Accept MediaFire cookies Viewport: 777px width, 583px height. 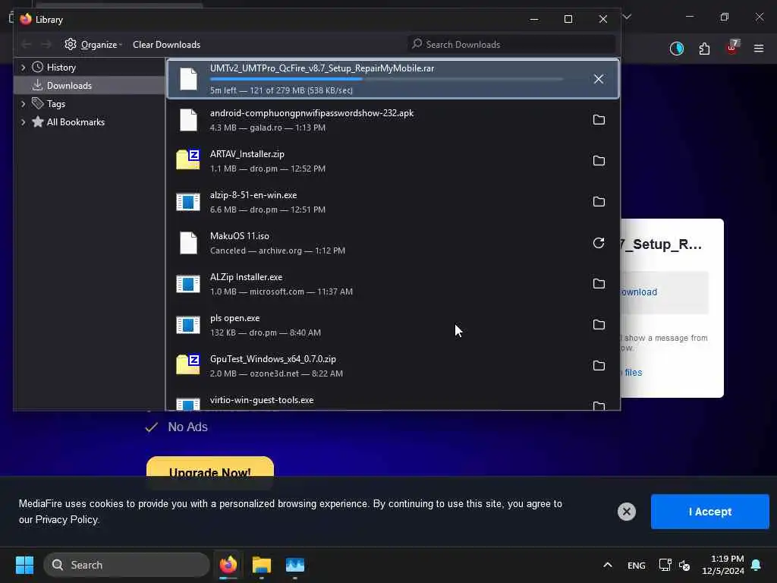point(709,512)
